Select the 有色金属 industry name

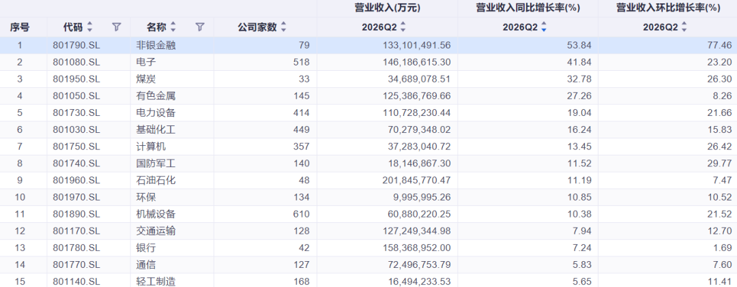pyautogui.click(x=156, y=96)
